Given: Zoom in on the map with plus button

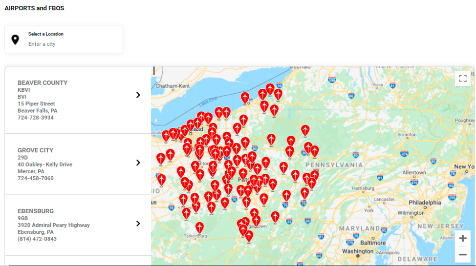Looking at the screenshot, I should [463, 238].
